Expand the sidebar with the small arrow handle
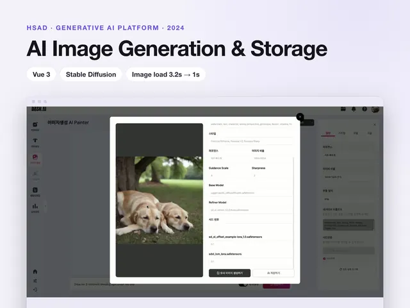410x308 pixels. [45, 207]
